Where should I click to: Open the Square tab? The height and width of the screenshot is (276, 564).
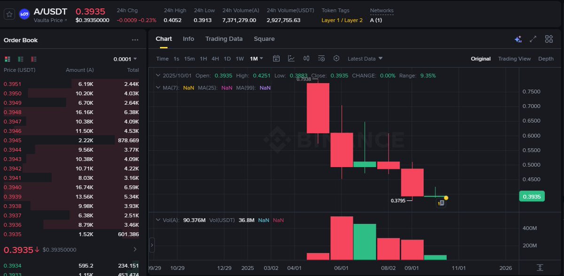pos(264,39)
